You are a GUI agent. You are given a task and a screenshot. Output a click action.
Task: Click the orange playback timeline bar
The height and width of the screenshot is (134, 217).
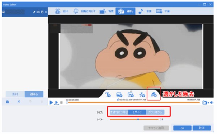133,102
